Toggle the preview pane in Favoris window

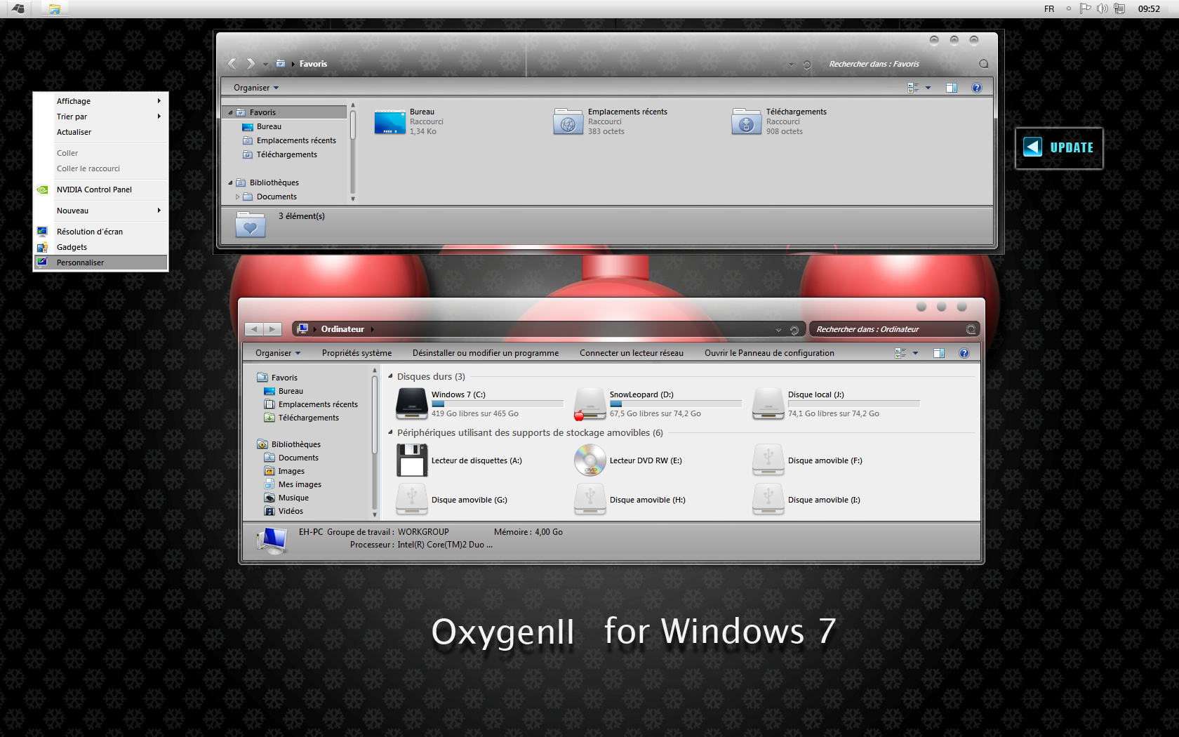click(x=952, y=88)
